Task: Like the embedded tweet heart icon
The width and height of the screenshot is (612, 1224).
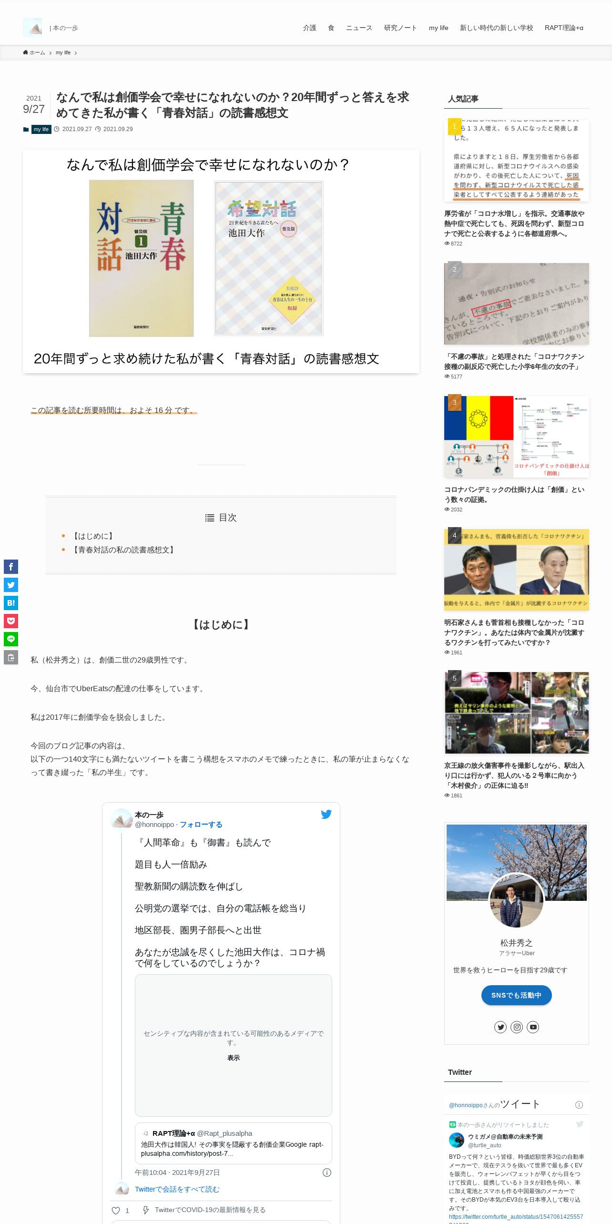Action: pos(116,1210)
